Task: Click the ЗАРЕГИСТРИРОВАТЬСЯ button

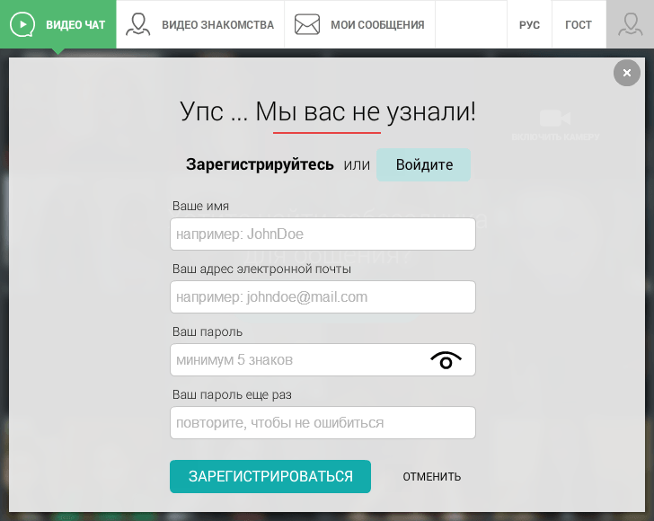Action: (x=270, y=476)
